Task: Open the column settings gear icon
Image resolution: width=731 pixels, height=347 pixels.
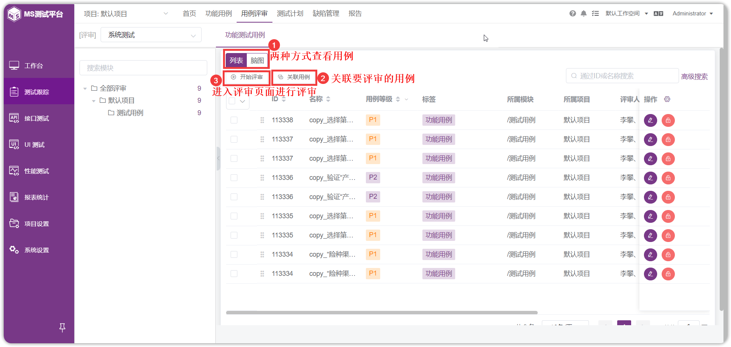Action: (x=667, y=99)
